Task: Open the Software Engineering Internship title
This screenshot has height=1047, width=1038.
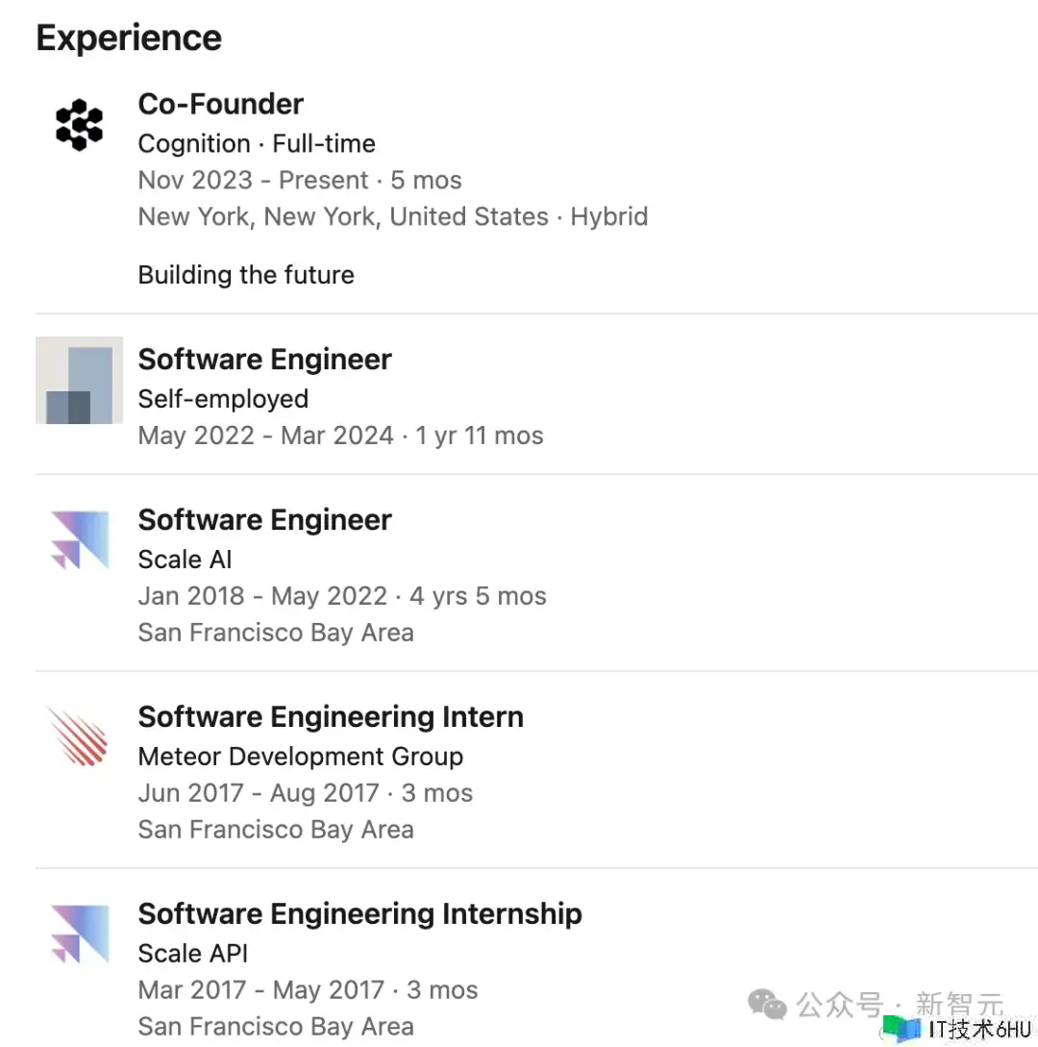Action: click(360, 914)
